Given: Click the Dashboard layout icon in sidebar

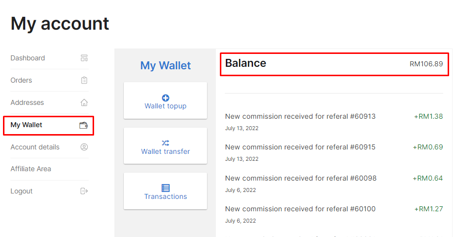Looking at the screenshot, I should 84,58.
